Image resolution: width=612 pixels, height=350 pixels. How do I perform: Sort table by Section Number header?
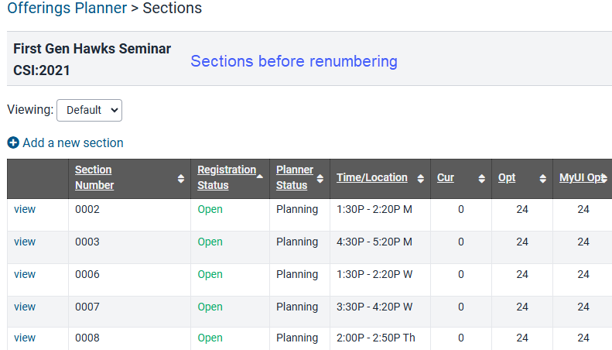[x=94, y=177]
